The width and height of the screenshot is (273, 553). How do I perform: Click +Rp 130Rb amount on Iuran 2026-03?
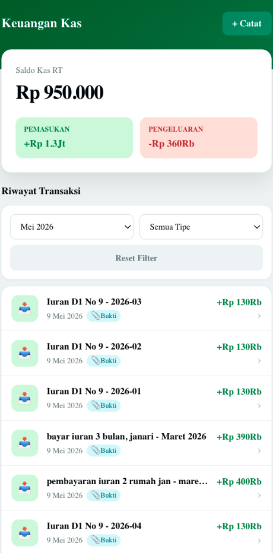239,303
